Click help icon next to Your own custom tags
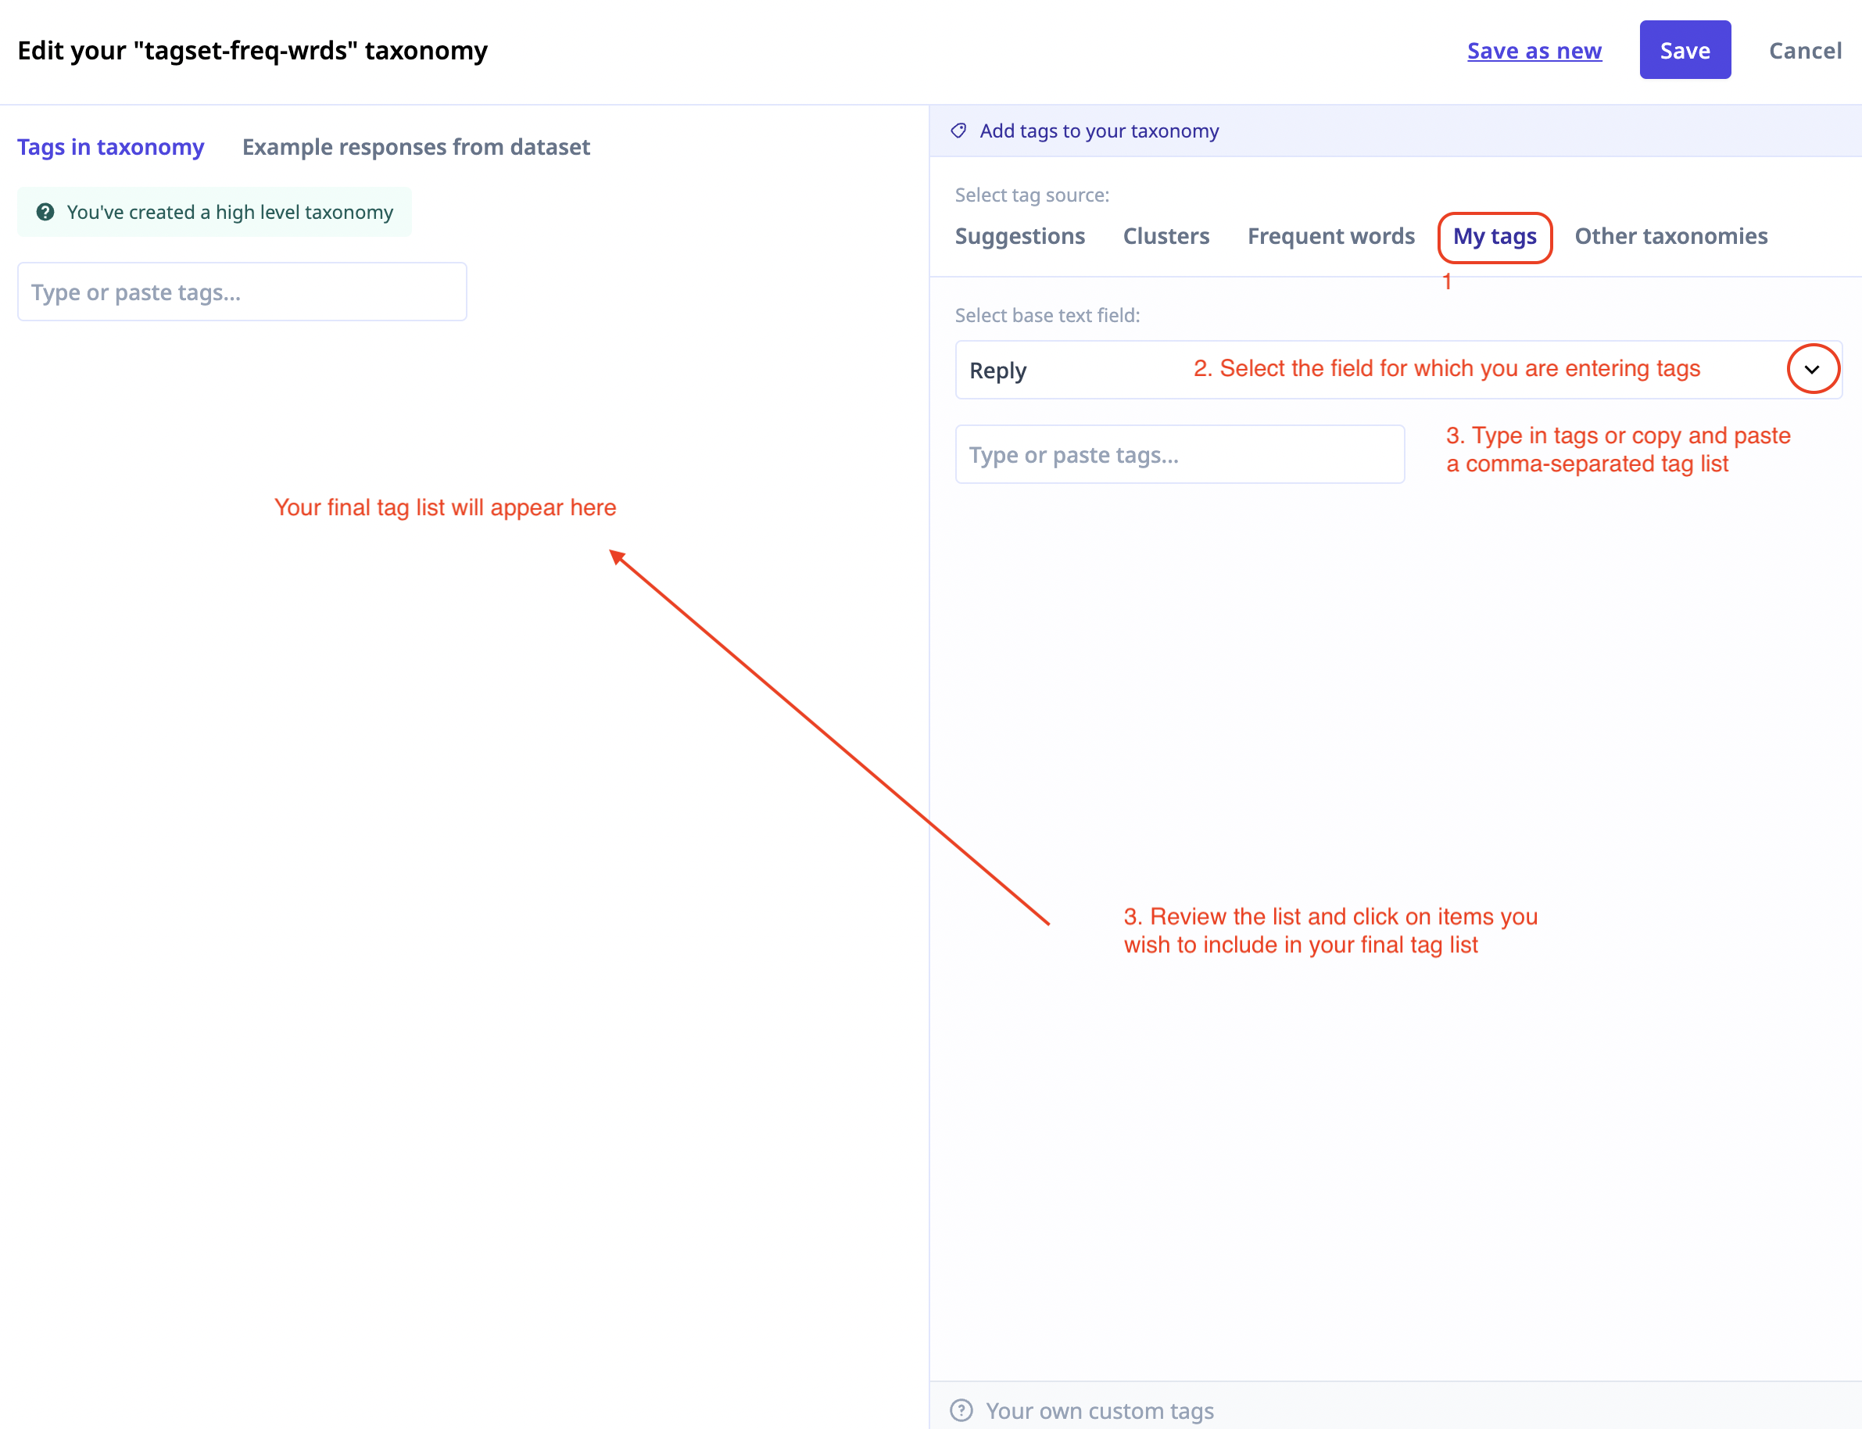Image resolution: width=1862 pixels, height=1429 pixels. [x=961, y=1409]
